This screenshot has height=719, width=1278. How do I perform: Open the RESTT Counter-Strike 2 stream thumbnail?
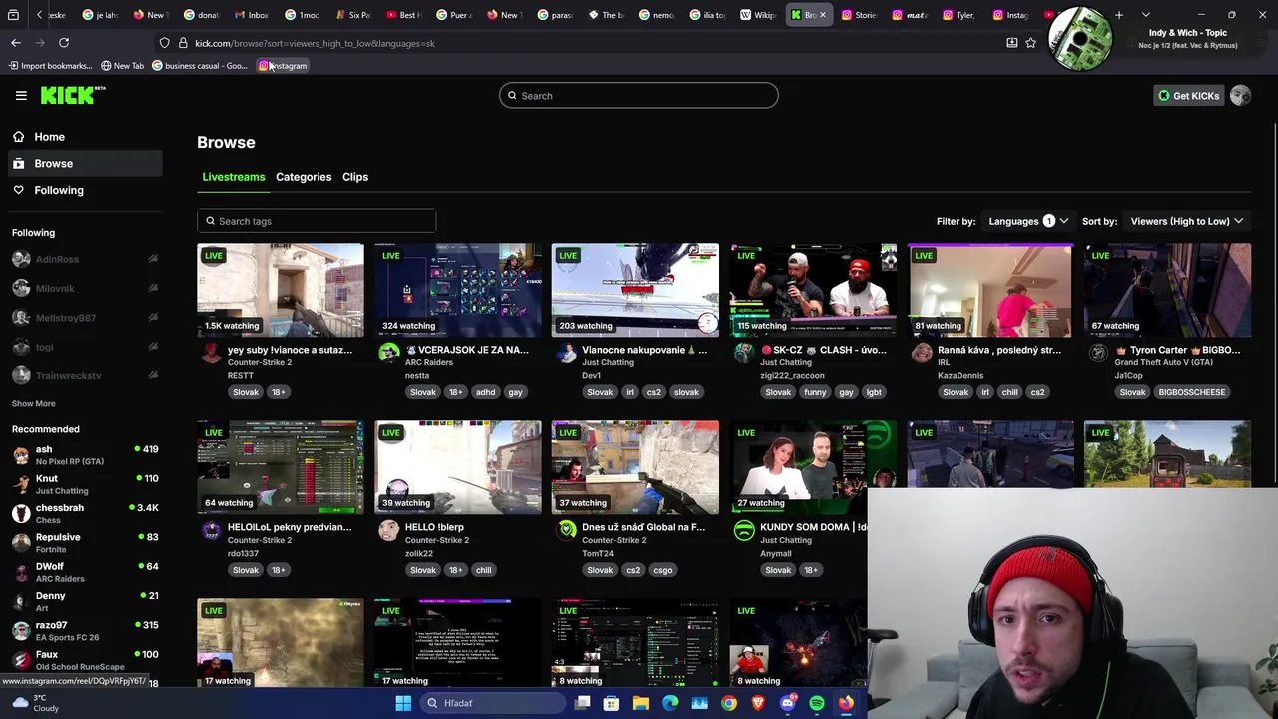pyautogui.click(x=281, y=290)
